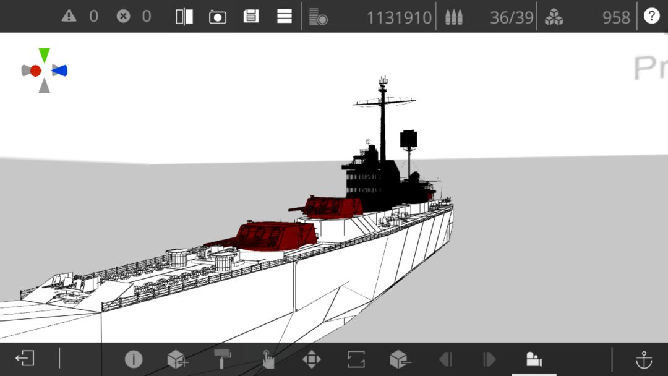Image resolution: width=668 pixels, height=376 pixels.
Task: Select the paint roller tool
Action: point(223,359)
